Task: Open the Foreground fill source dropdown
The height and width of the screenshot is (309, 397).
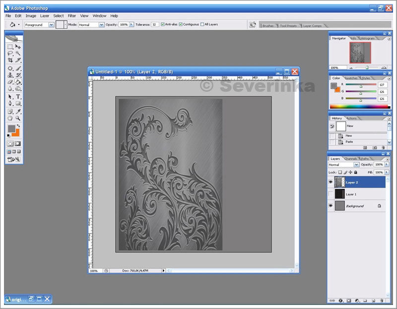Action: (51, 24)
